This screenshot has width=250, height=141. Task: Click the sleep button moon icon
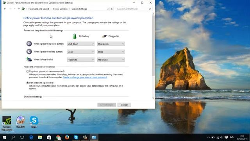click(29, 51)
